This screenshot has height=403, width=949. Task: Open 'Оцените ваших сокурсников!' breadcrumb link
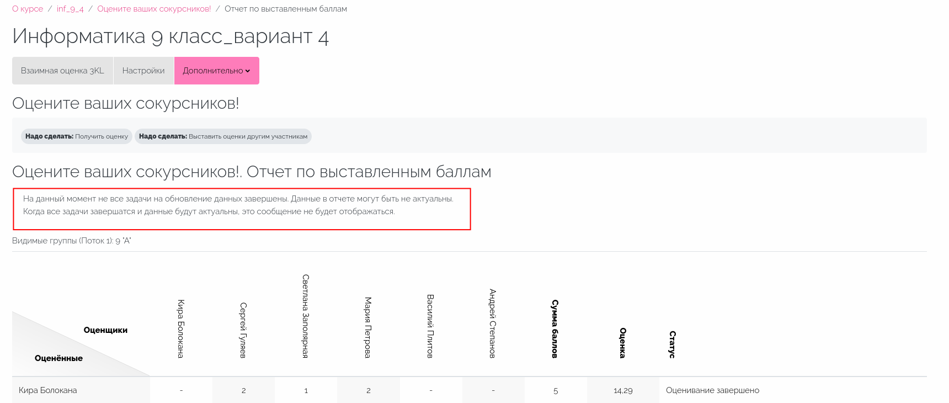154,9
